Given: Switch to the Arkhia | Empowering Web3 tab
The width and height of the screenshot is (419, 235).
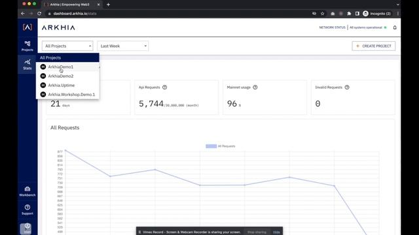Looking at the screenshot, I should (x=71, y=5).
